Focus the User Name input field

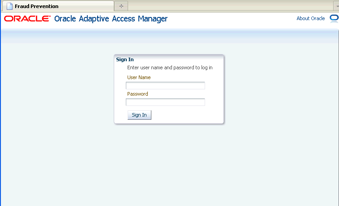point(165,85)
